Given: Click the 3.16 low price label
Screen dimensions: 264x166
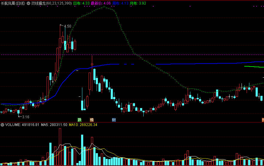Looking at the screenshot, I should click(26, 117).
